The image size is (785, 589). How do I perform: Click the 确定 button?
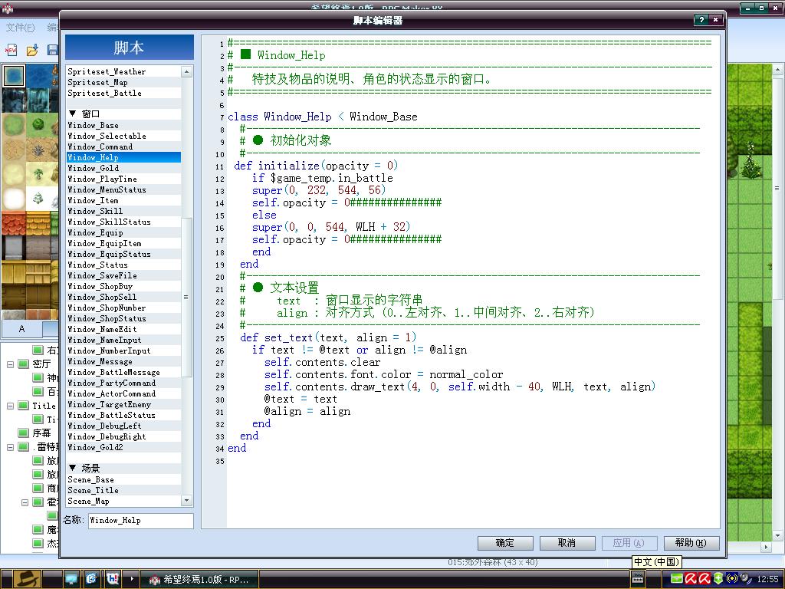coord(504,543)
